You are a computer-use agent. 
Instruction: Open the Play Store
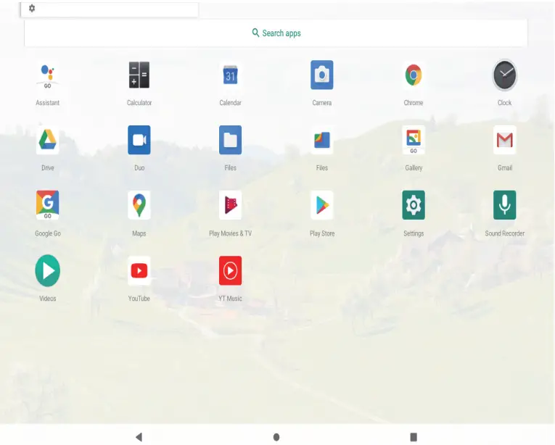coord(321,205)
